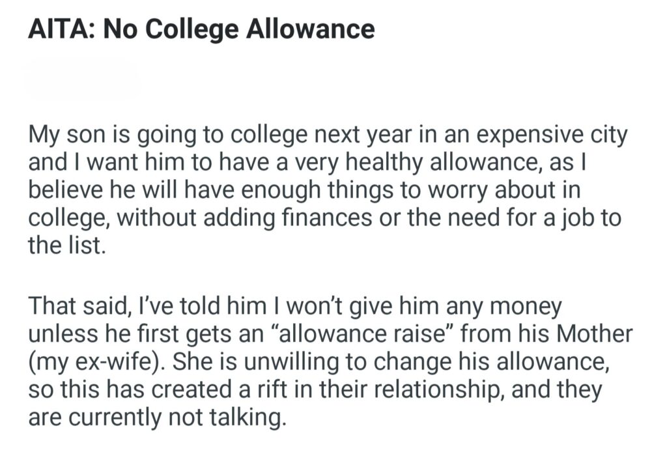Click the post title "AITA: No College Allowance"
The height and width of the screenshot is (463, 667).
click(x=201, y=29)
